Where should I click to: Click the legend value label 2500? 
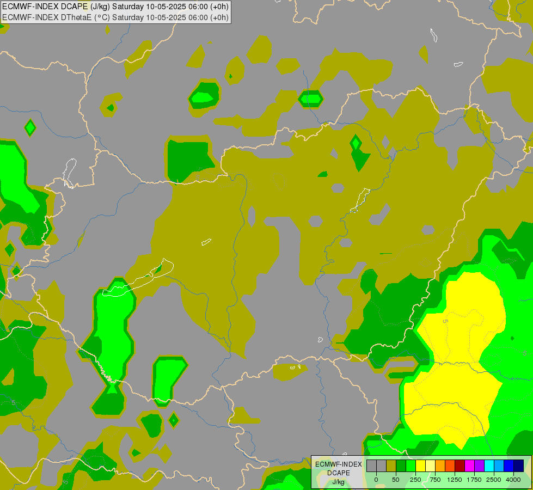click(494, 480)
